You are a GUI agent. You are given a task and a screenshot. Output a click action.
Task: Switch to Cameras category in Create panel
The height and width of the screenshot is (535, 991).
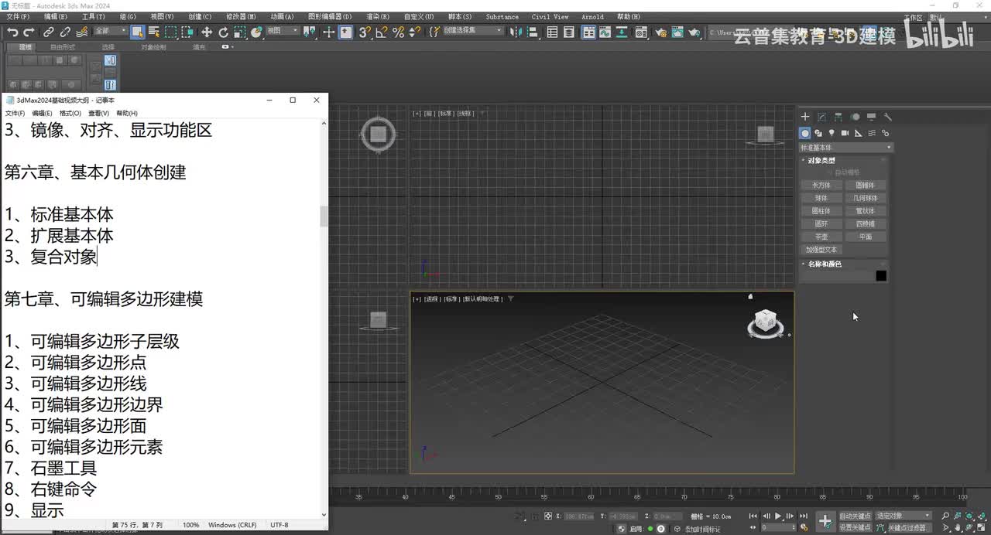tap(845, 133)
